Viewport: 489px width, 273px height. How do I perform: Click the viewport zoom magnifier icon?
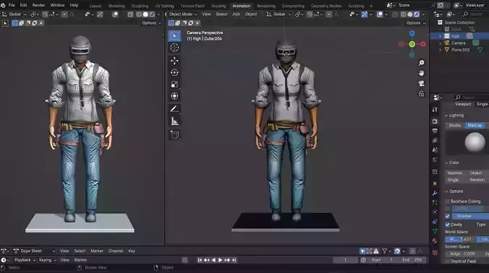(421, 63)
